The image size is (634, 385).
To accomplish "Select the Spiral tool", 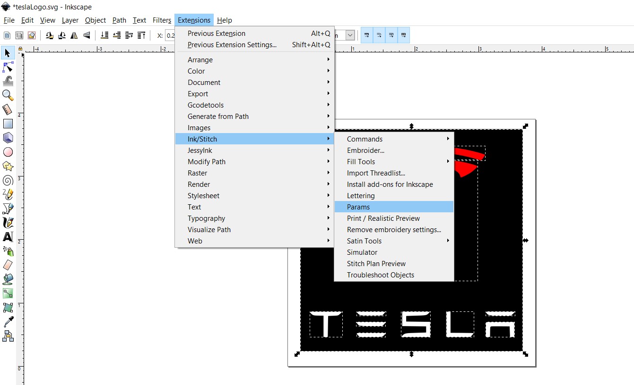I will pos(8,180).
